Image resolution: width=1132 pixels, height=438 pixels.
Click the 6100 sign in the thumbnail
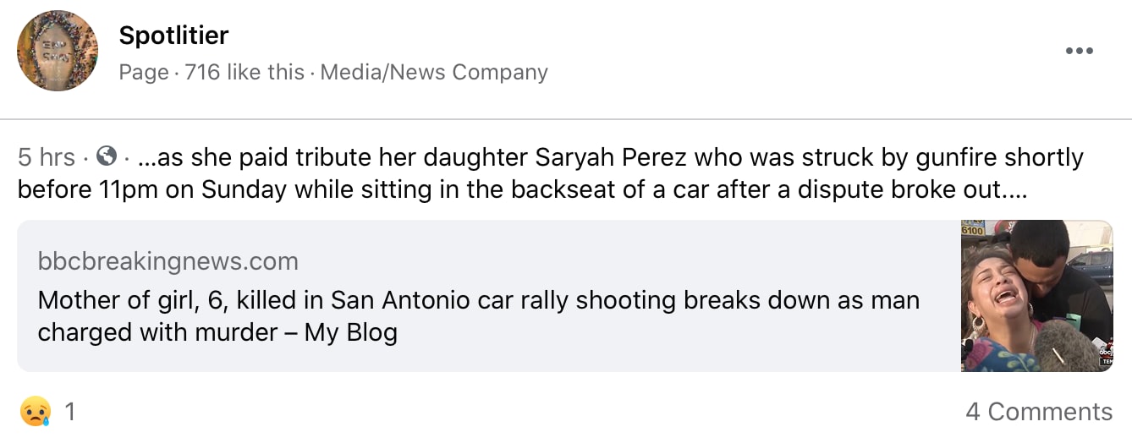point(973,230)
